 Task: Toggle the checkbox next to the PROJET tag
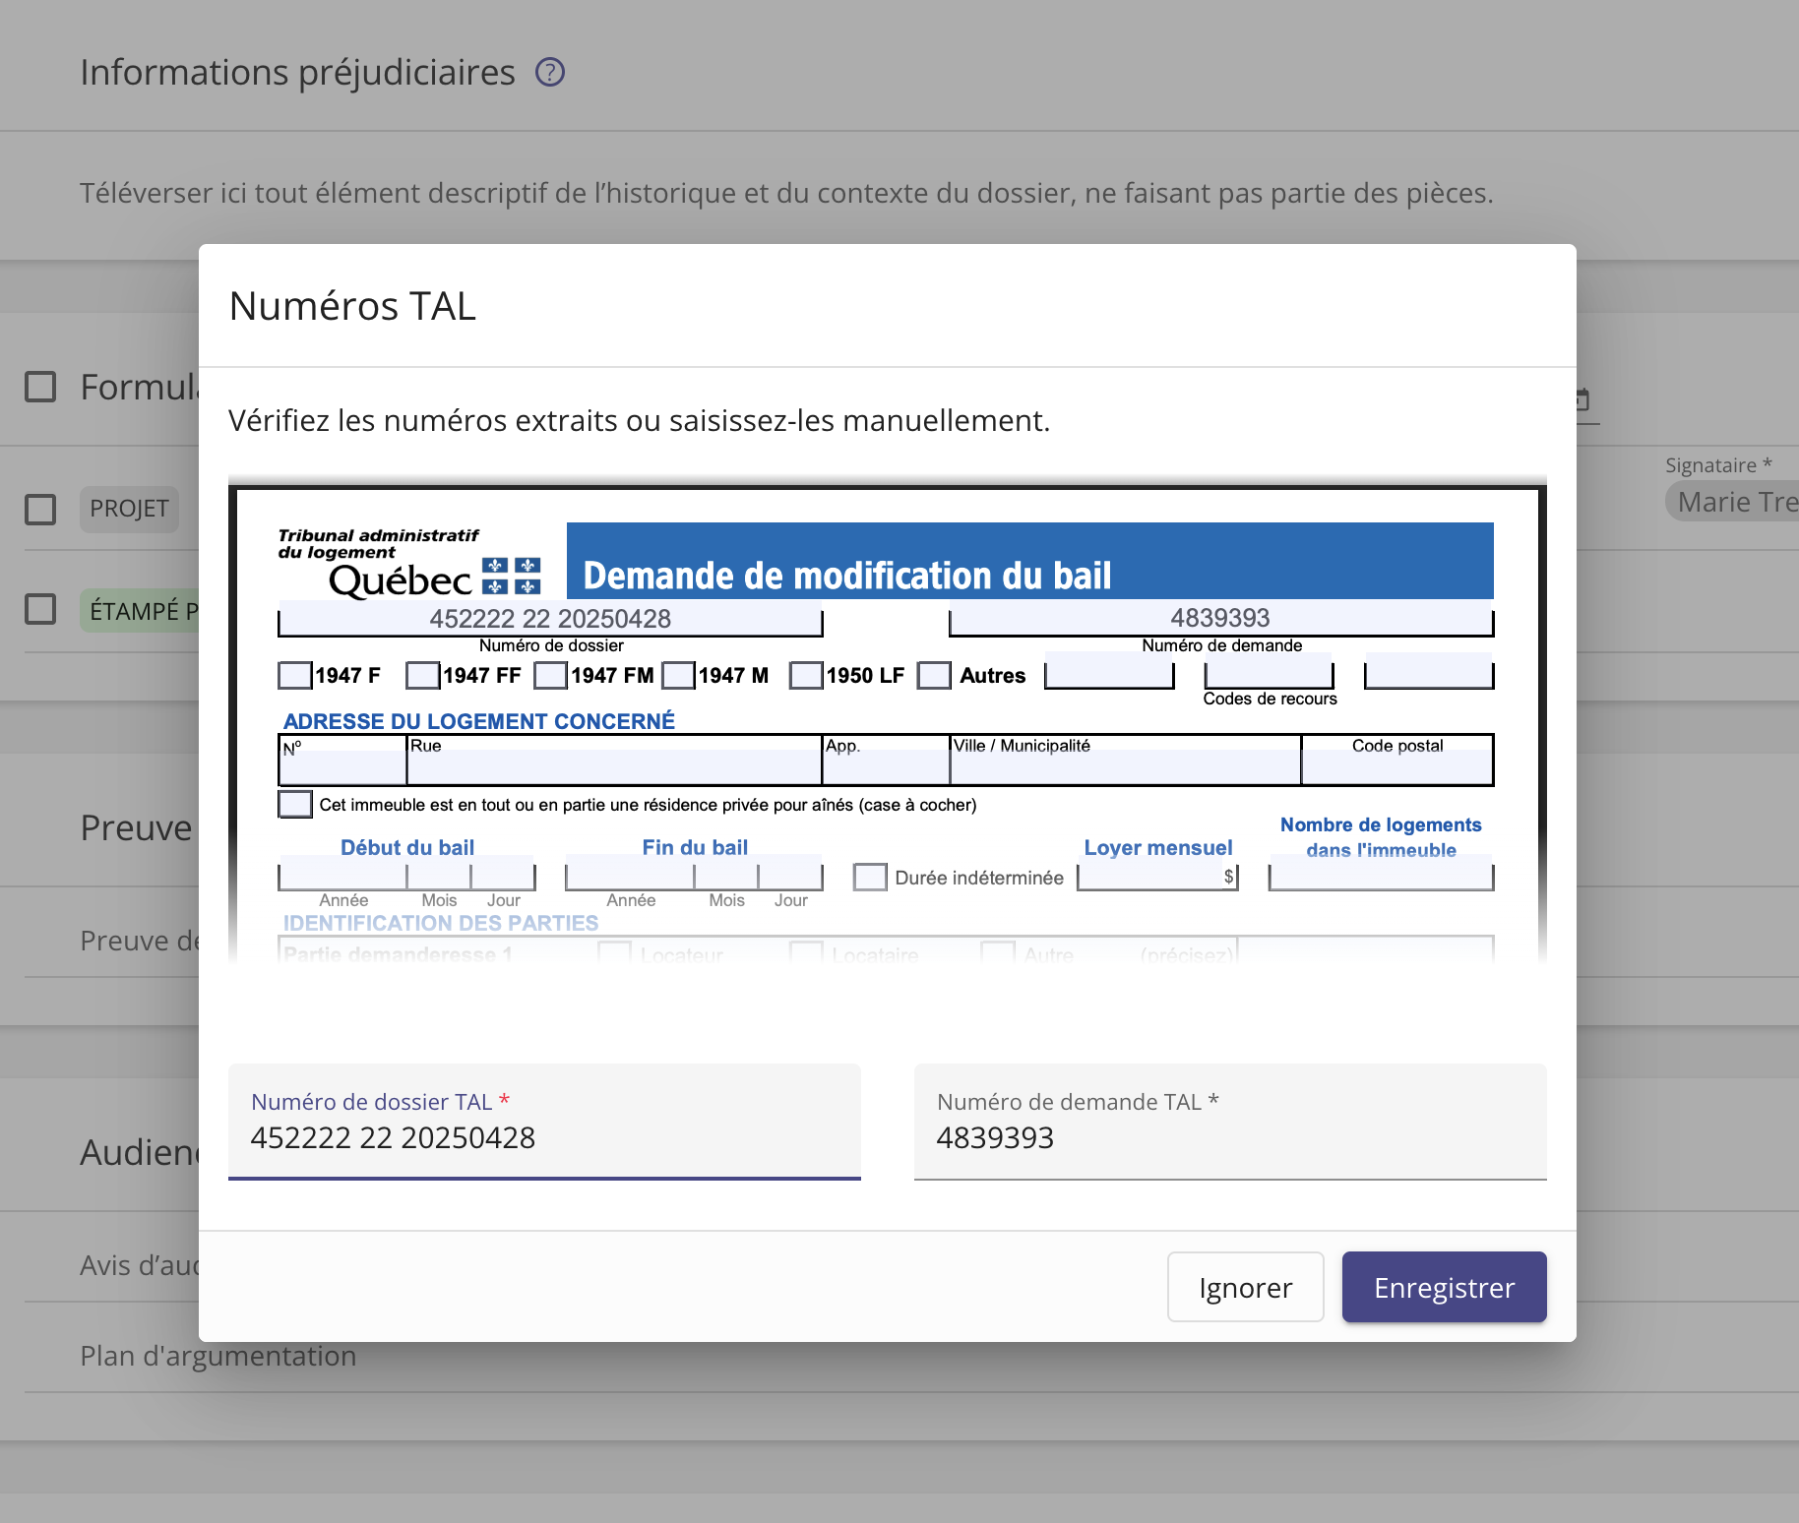40,509
